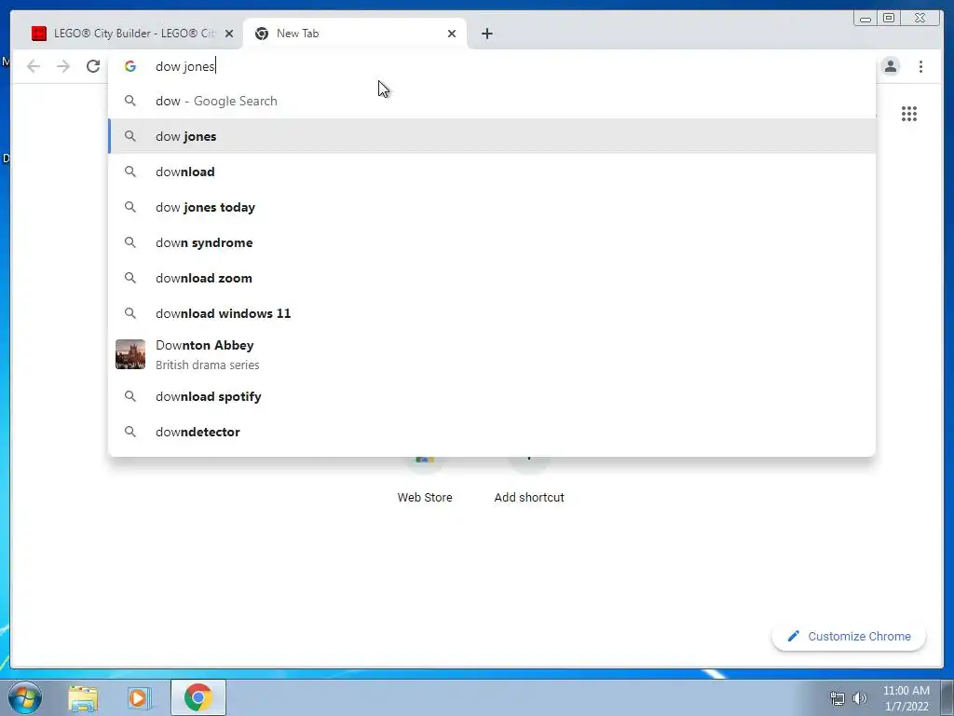Click the Chrome taskbar icon
This screenshot has height=716, width=954.
tap(198, 697)
